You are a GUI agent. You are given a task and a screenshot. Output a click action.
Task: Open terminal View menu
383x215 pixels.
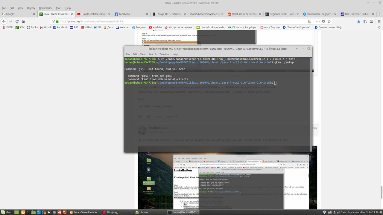[x=143, y=54]
